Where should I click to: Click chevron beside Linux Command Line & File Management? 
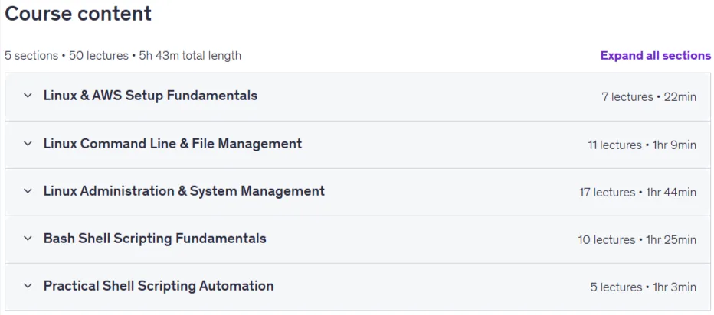pyautogui.click(x=28, y=144)
